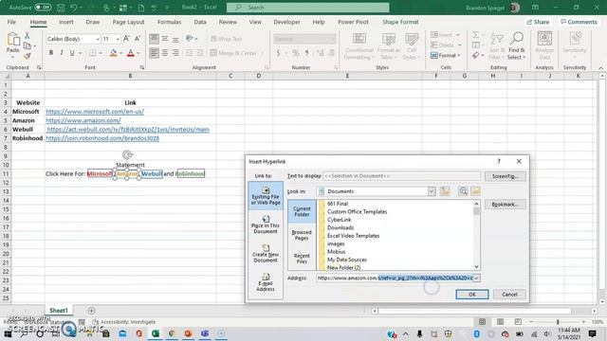The image size is (607, 341).
Task: Select E-mail Address link option
Action: [x=266, y=282]
